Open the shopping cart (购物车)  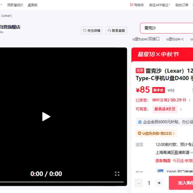[x=137, y=5]
